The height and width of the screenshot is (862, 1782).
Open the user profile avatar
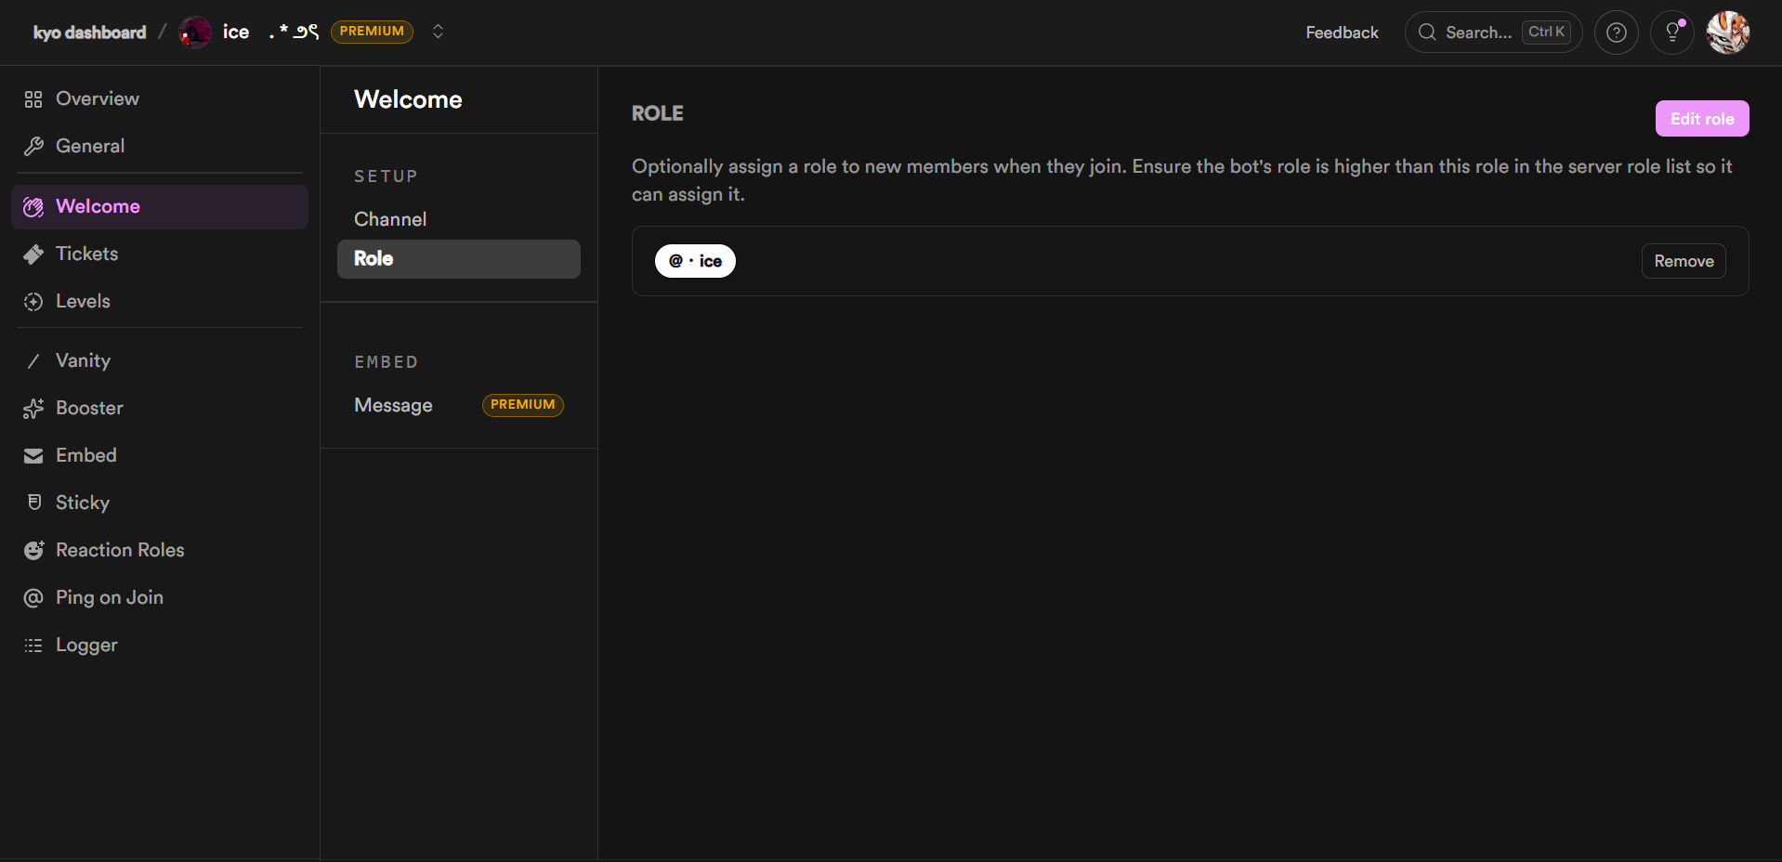[x=1728, y=33]
